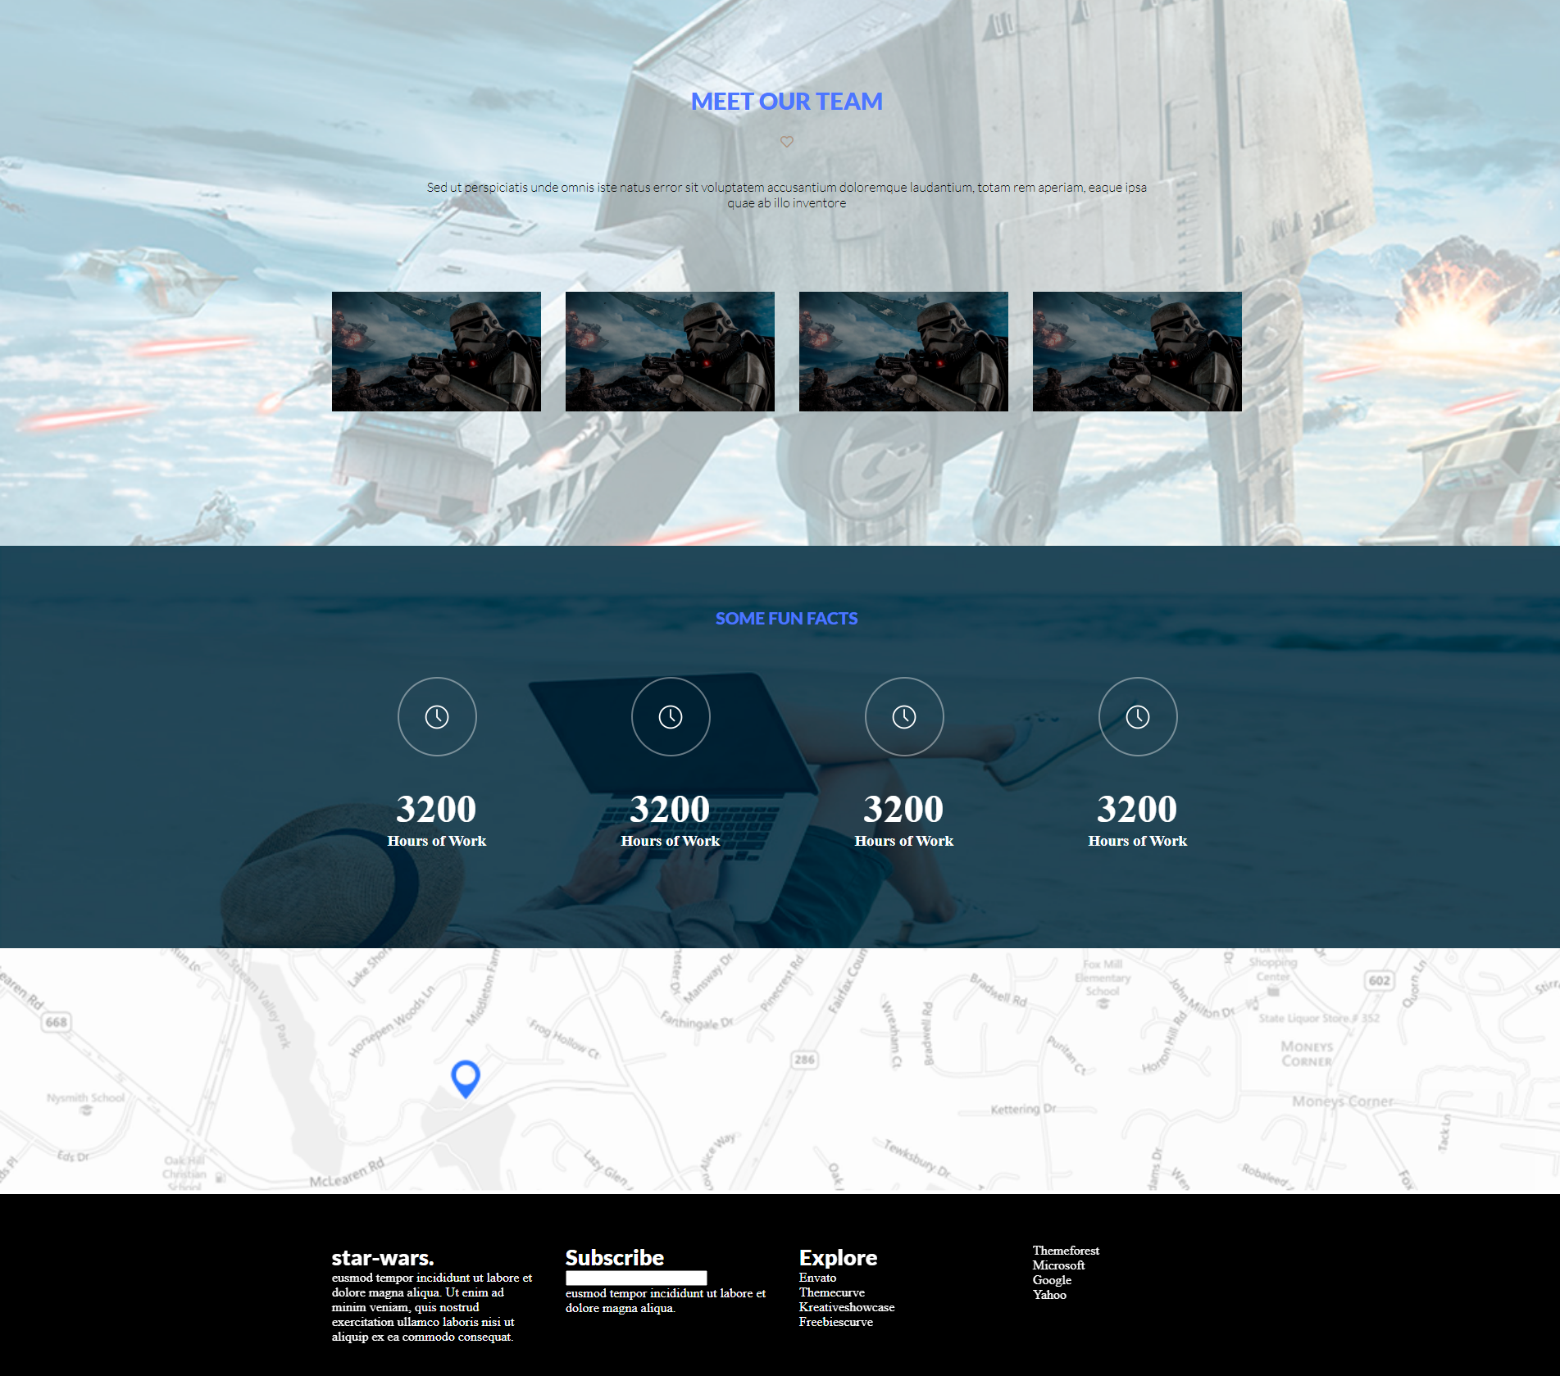Click the last 3200 counter number
Image resolution: width=1560 pixels, height=1376 pixels.
point(1137,810)
